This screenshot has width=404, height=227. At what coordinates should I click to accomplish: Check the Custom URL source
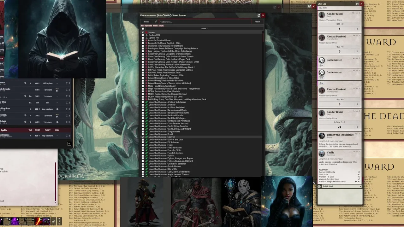pyautogui.click(x=143, y=35)
